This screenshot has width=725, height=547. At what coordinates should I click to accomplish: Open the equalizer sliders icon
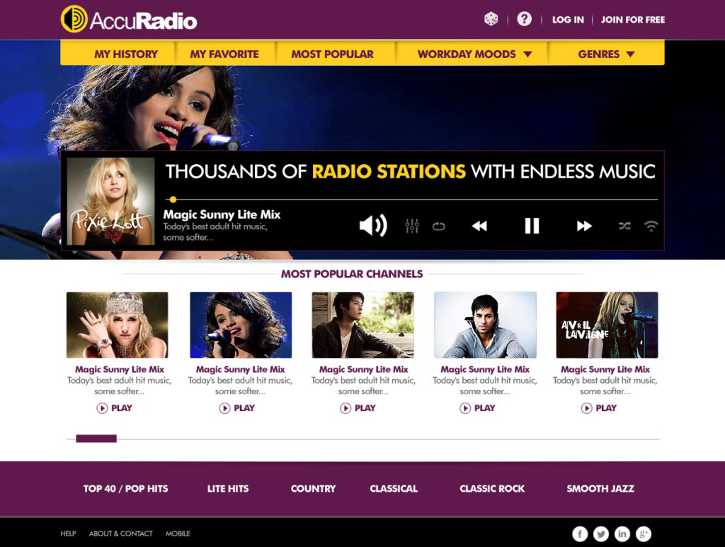(x=411, y=226)
